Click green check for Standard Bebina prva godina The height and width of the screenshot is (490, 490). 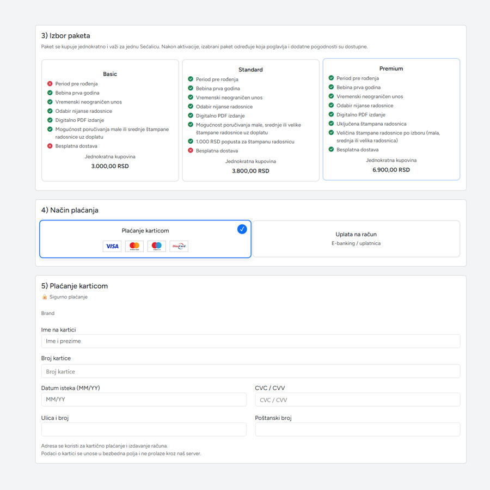point(191,88)
